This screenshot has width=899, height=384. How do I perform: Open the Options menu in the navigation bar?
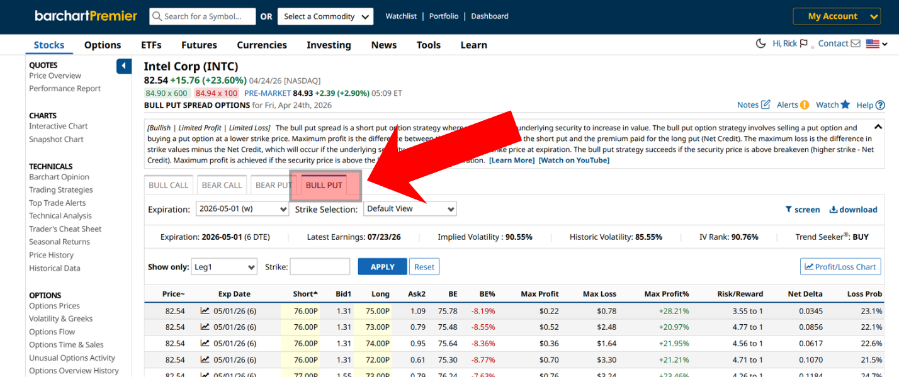click(103, 45)
